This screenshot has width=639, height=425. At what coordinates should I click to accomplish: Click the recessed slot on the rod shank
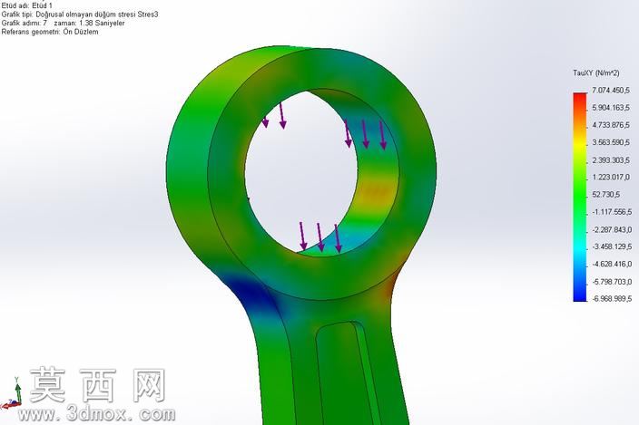(347, 372)
